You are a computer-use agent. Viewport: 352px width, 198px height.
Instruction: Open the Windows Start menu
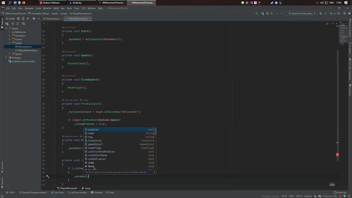point(3,3)
